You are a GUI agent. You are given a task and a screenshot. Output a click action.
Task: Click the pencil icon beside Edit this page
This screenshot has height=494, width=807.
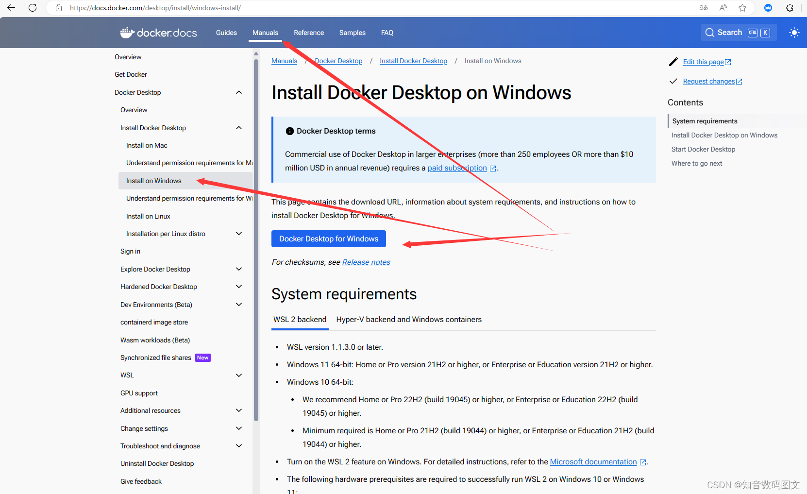point(673,62)
